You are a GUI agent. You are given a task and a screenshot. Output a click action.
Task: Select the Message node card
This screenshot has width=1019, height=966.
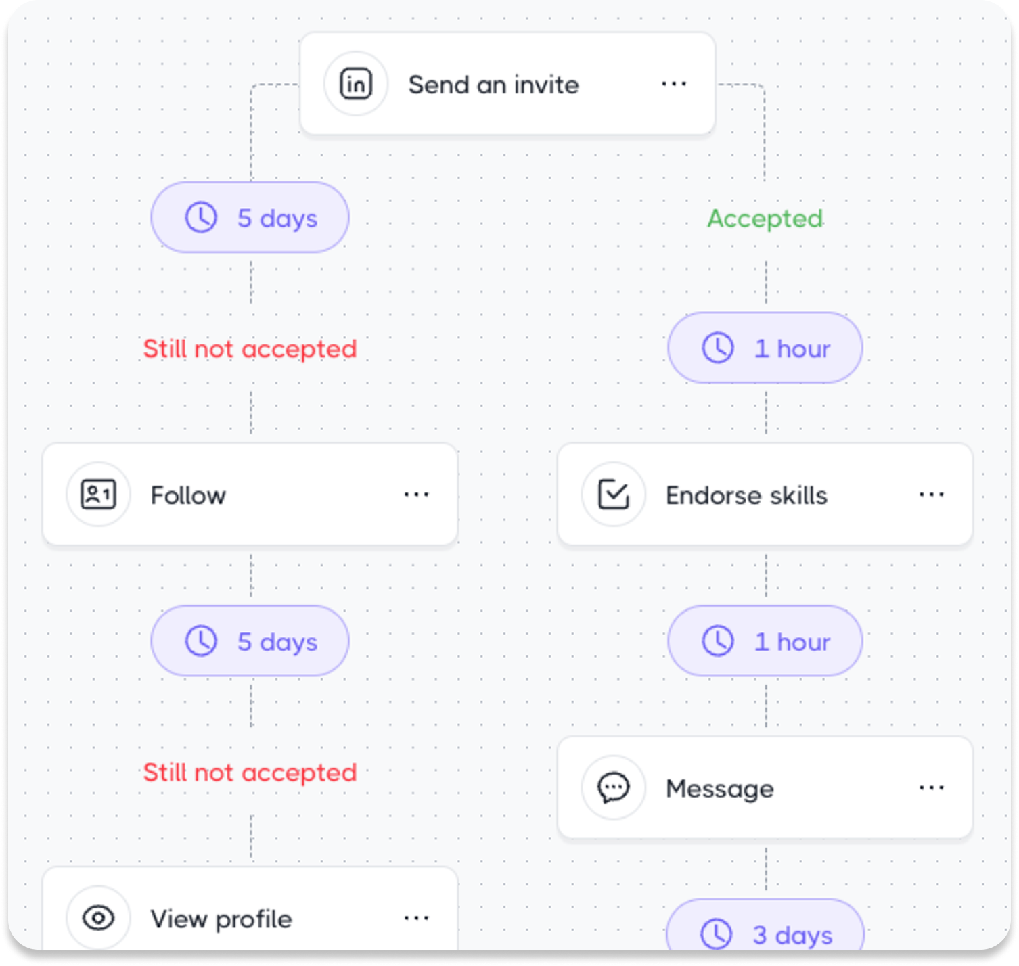coord(765,788)
